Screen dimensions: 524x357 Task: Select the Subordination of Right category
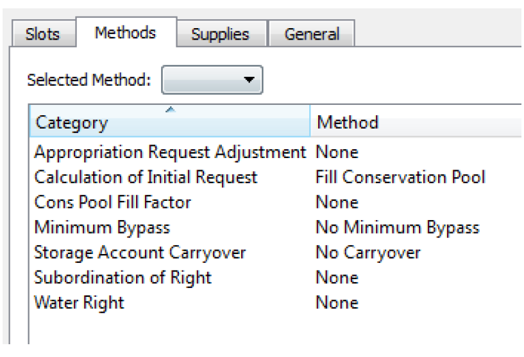click(123, 278)
